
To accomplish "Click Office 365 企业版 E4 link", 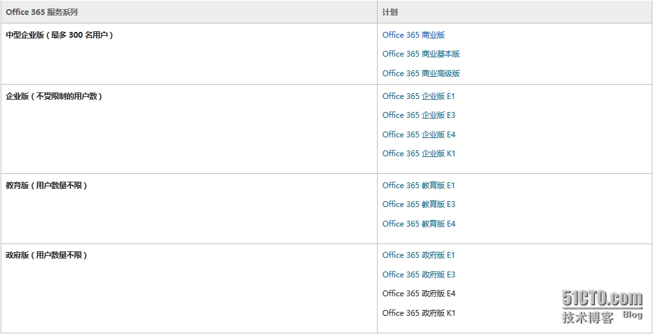I will (419, 135).
